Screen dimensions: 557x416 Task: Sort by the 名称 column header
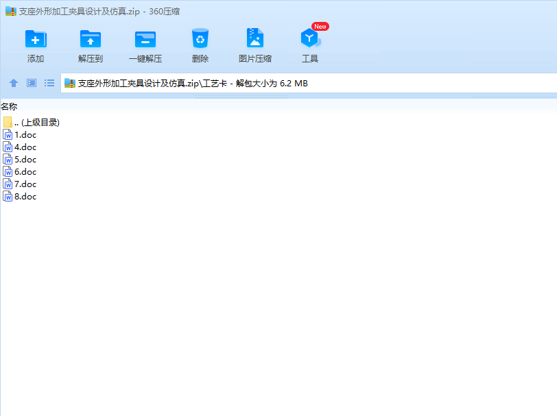point(9,106)
